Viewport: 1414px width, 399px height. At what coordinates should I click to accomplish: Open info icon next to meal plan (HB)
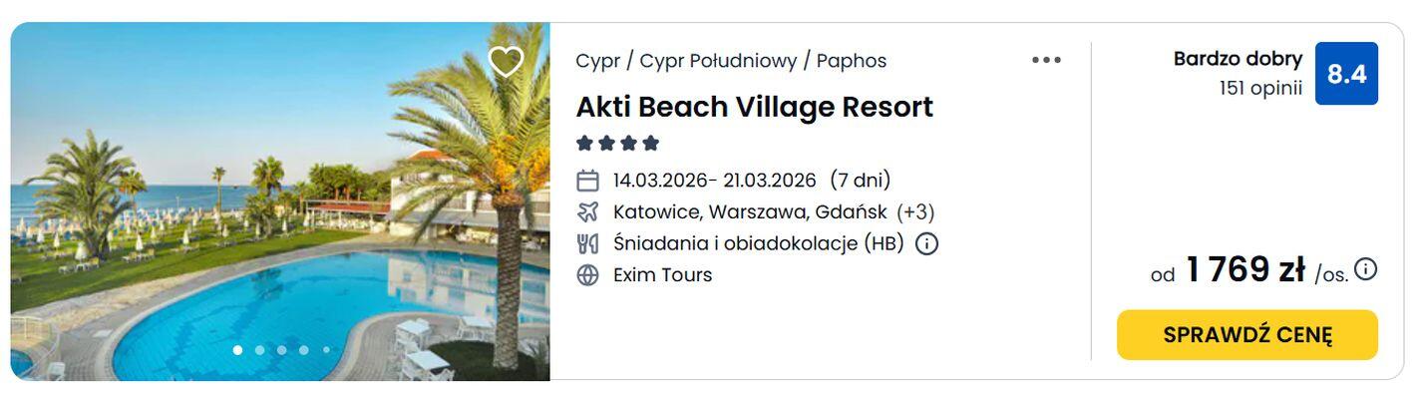click(927, 243)
